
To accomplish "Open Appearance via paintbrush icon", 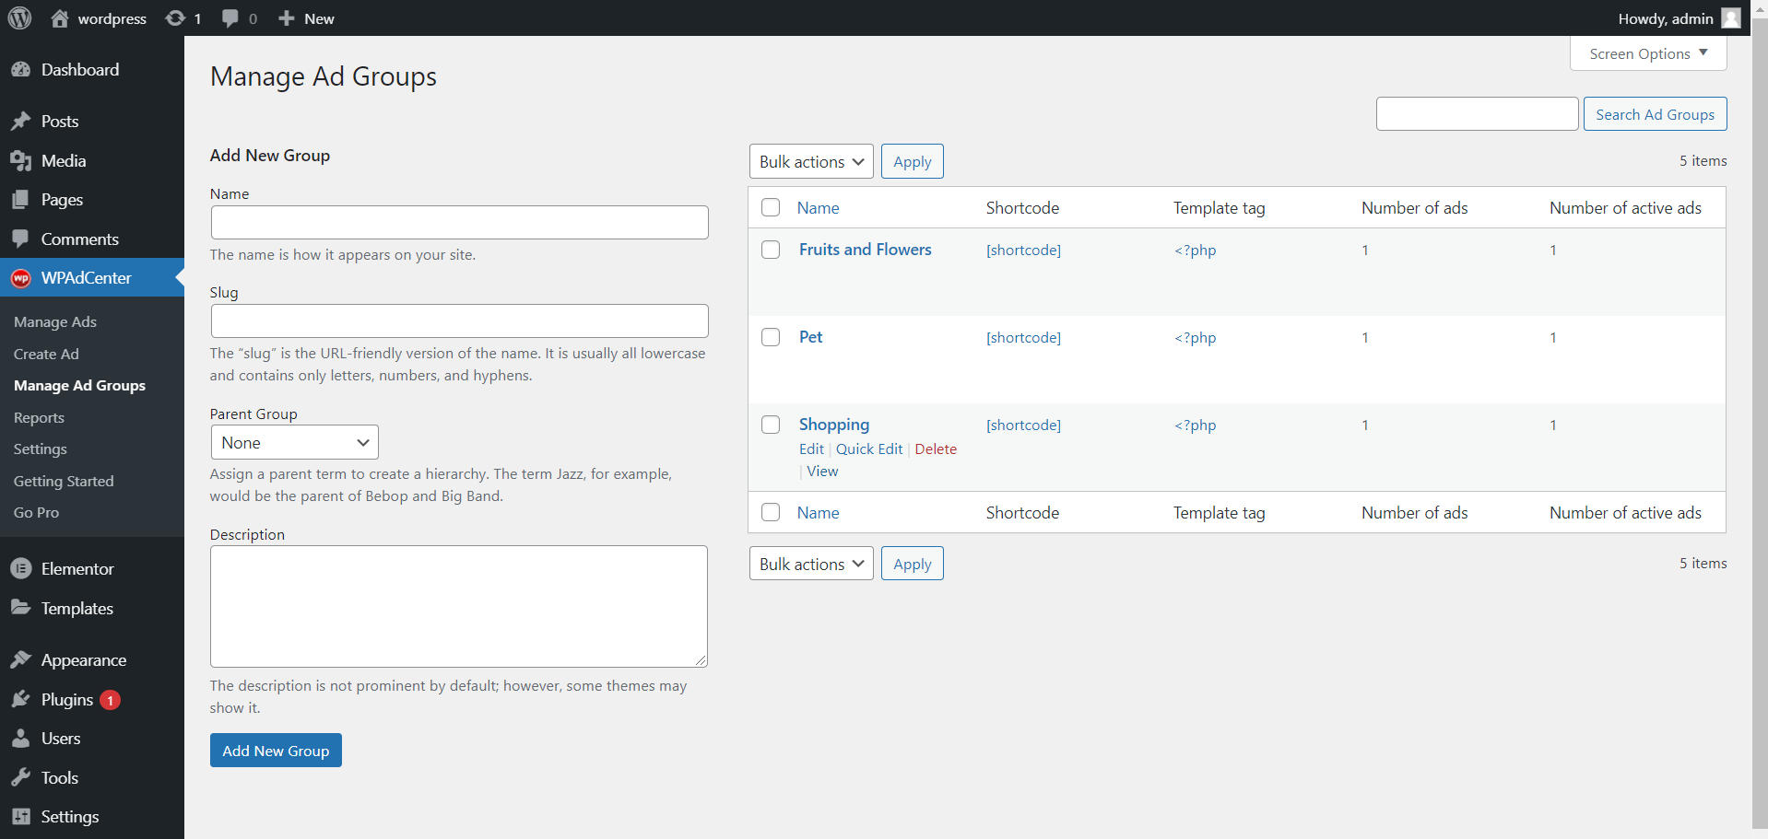I will pos(21,658).
